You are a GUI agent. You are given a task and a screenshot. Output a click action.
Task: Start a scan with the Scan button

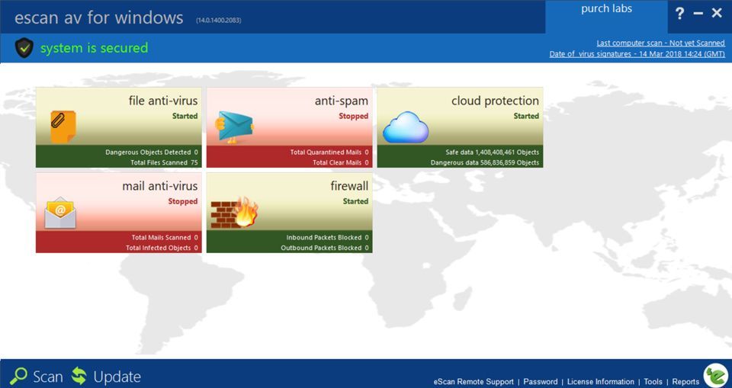[37, 377]
